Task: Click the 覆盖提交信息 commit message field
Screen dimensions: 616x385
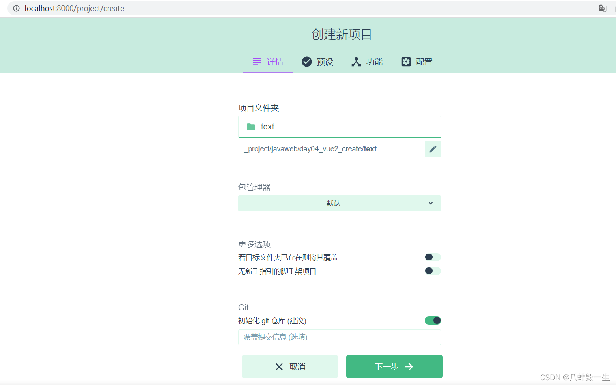Action: click(340, 337)
